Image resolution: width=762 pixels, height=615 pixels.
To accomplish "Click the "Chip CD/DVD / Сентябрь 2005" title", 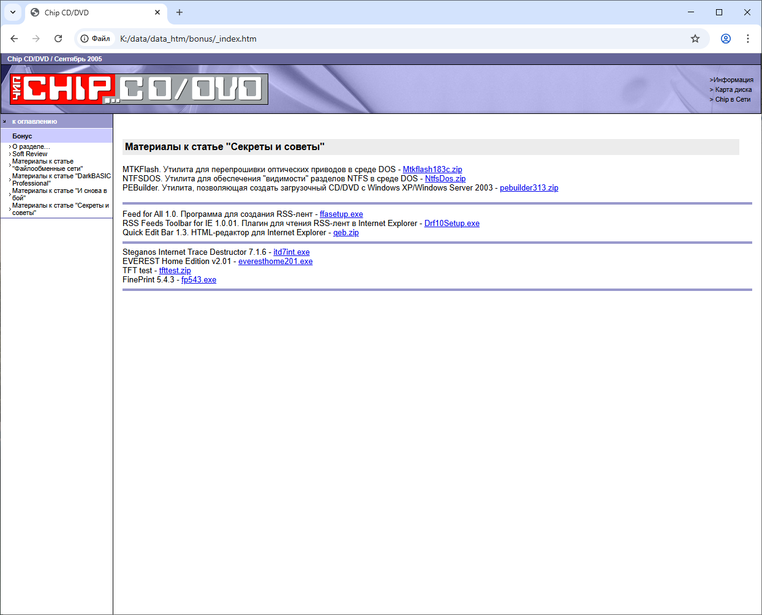I will coord(55,59).
